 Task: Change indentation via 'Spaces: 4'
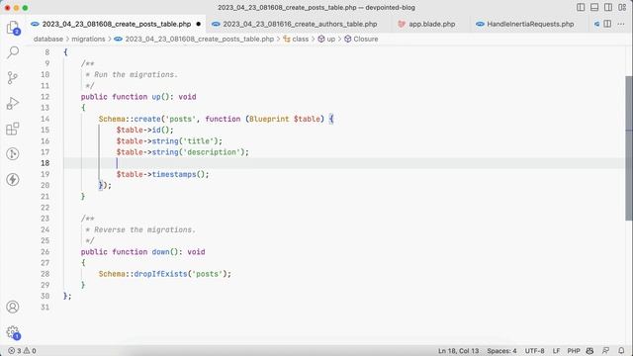click(x=501, y=351)
